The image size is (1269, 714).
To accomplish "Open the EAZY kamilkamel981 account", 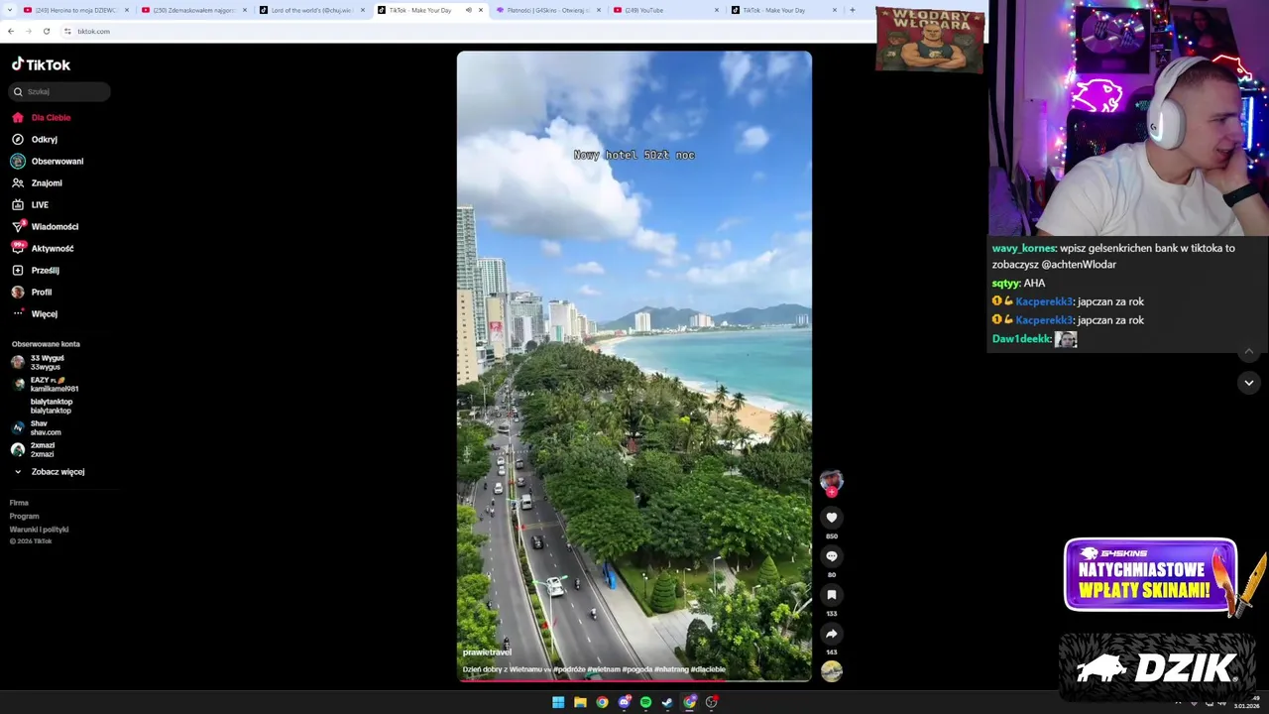I will click(45, 384).
